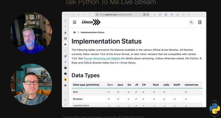The width and height of the screenshot is (221, 118).
Task: Go to the home breadcrumb icon
Action: (x=75, y=32)
